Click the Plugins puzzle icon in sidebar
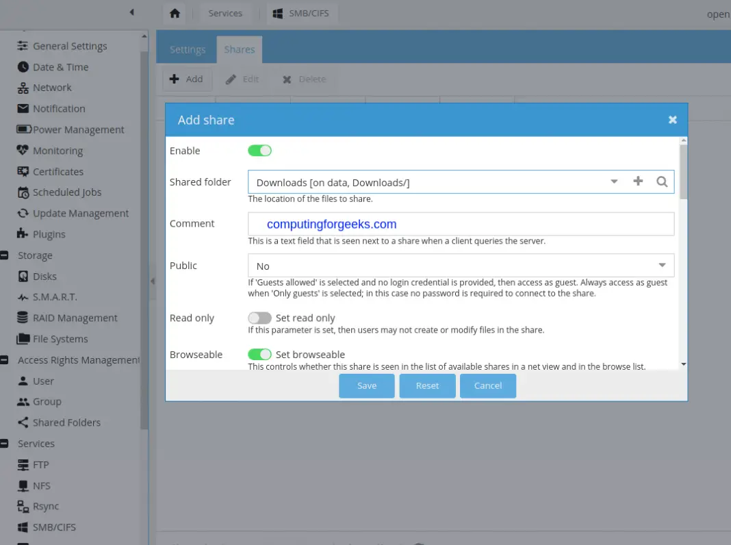 (23, 234)
